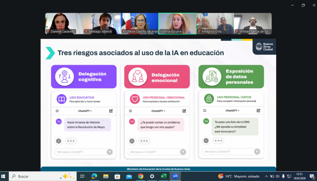
Task: Click slide title 'Tres riesgos asociados'
Action: (141, 53)
